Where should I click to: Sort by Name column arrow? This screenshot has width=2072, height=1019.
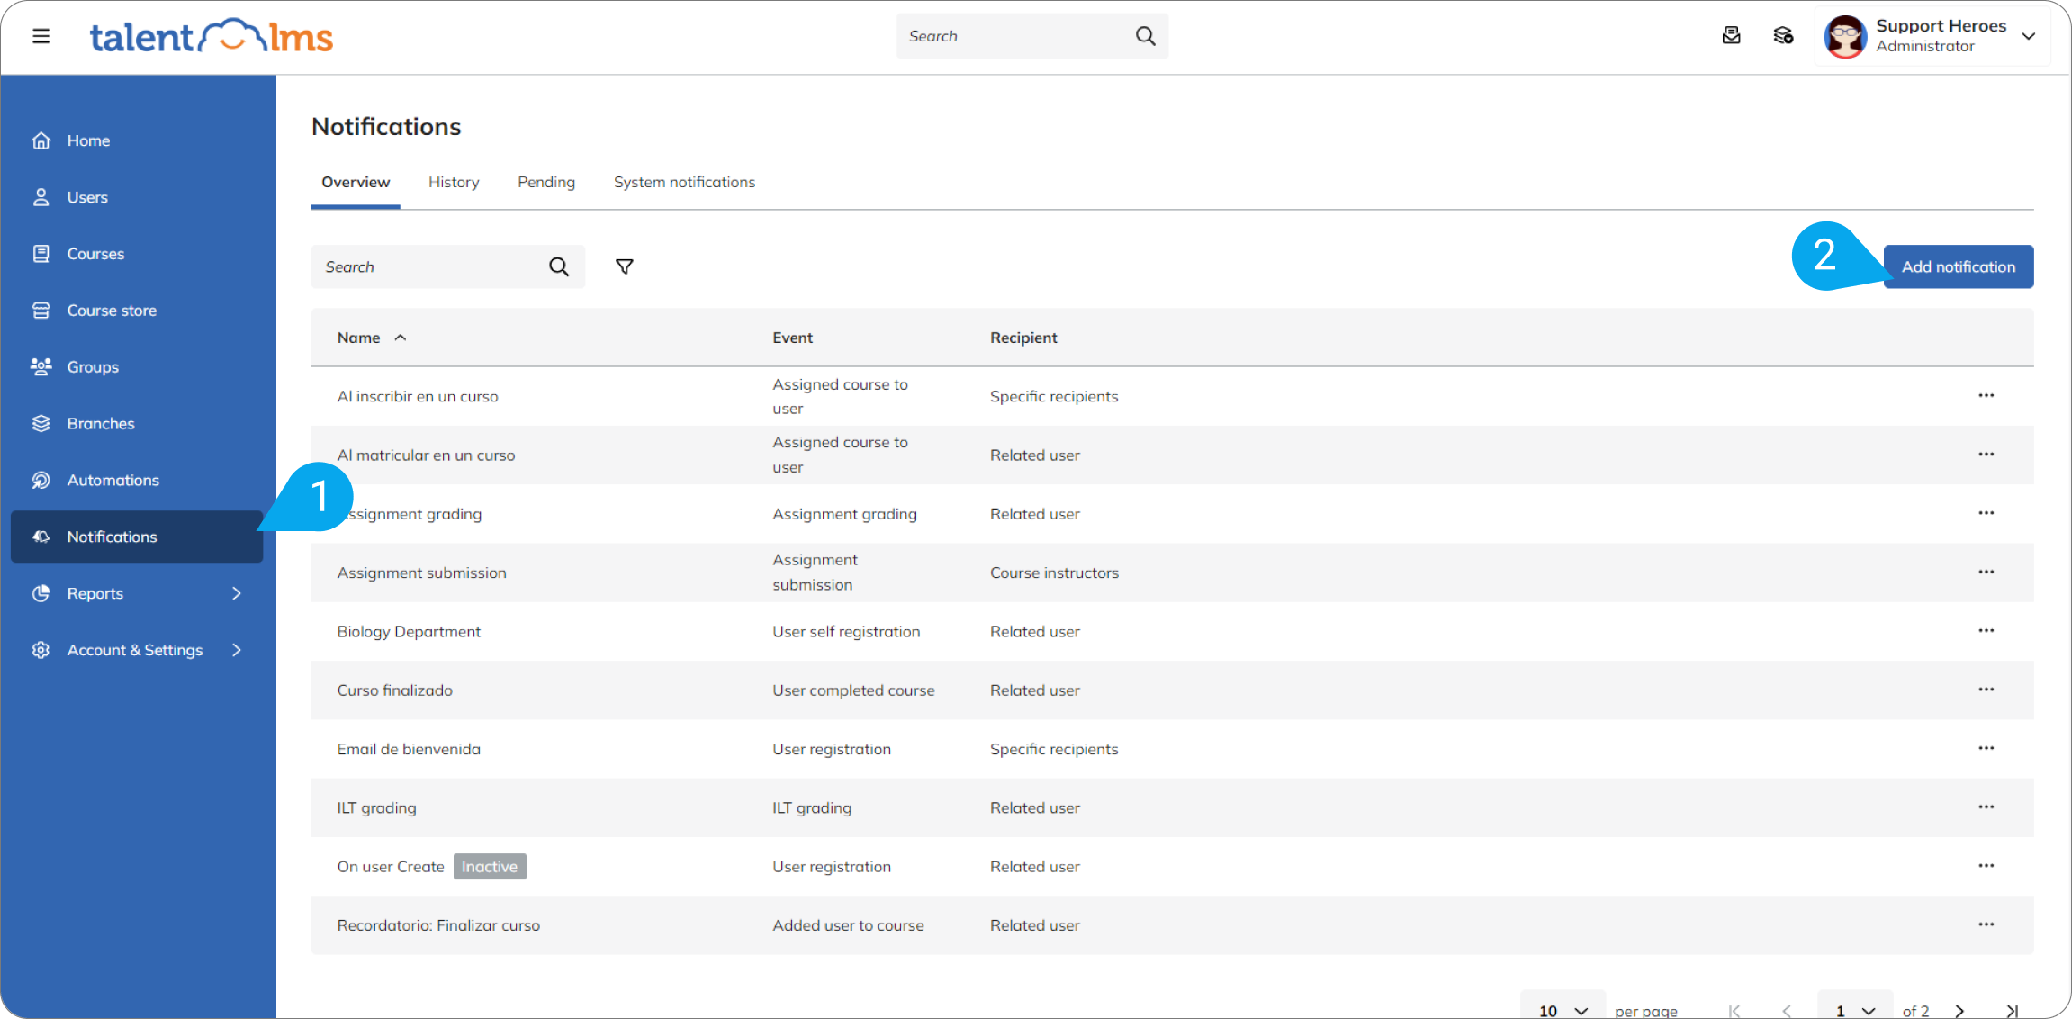[x=401, y=338]
